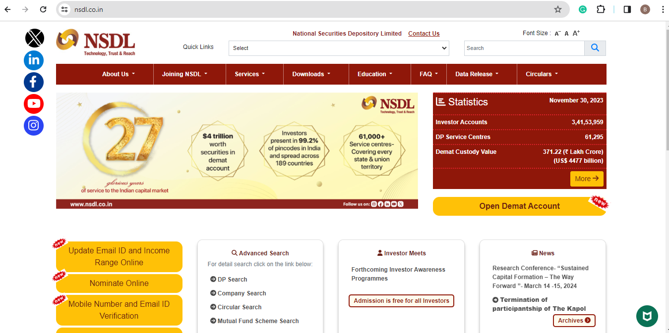
Task: Click into the site Search field
Action: [x=524, y=48]
